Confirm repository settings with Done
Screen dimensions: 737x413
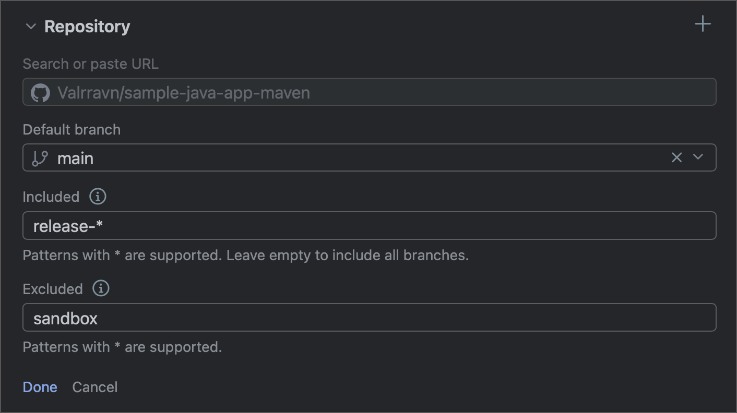click(x=40, y=387)
